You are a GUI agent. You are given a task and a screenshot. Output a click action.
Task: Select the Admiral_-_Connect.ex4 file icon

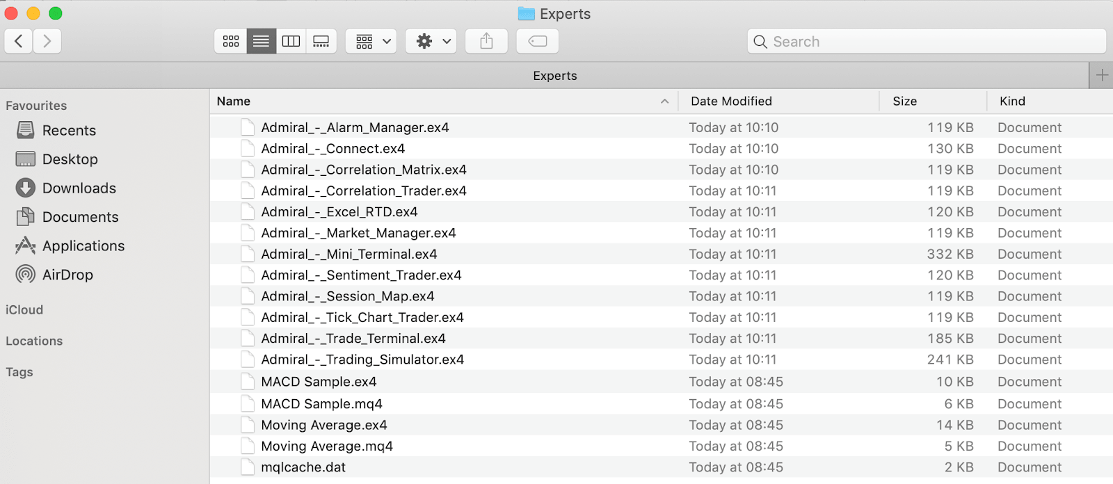(x=247, y=148)
